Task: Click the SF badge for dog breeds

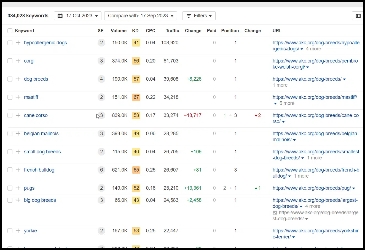Action: [x=101, y=79]
